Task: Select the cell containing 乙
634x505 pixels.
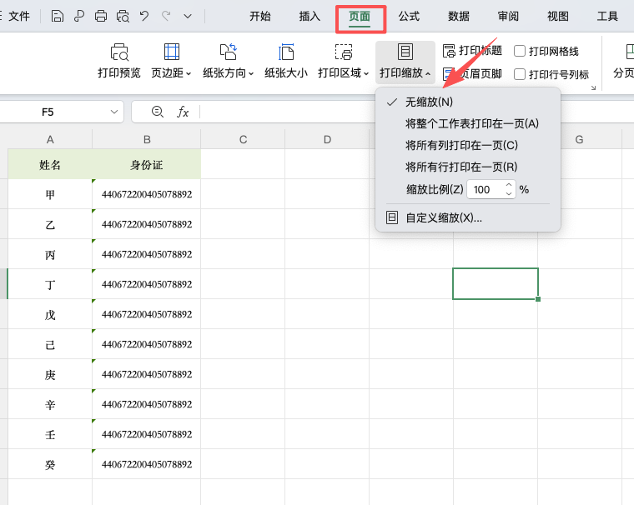Action: point(50,224)
